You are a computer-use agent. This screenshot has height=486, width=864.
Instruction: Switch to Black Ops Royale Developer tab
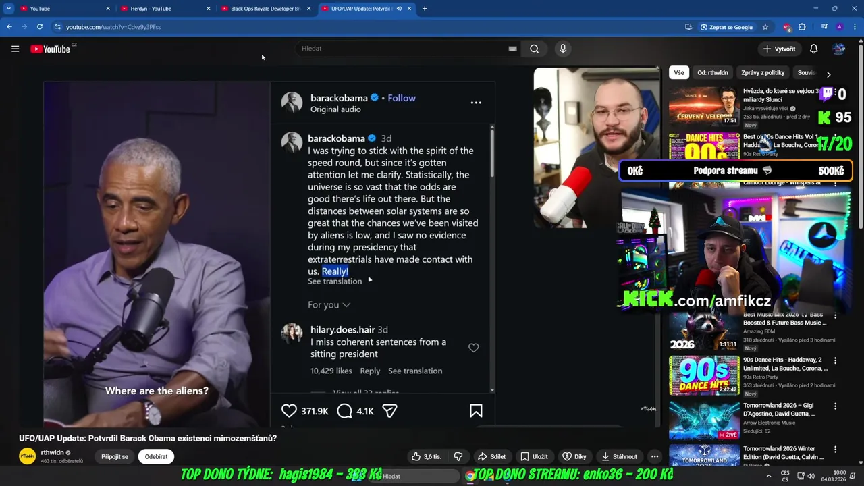[265, 9]
